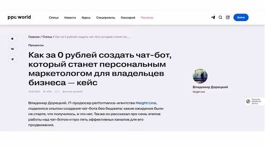Click the article date 24.04.2023
Image resolution: width=265 pixels, height=149 pixels.
[x=34, y=91]
